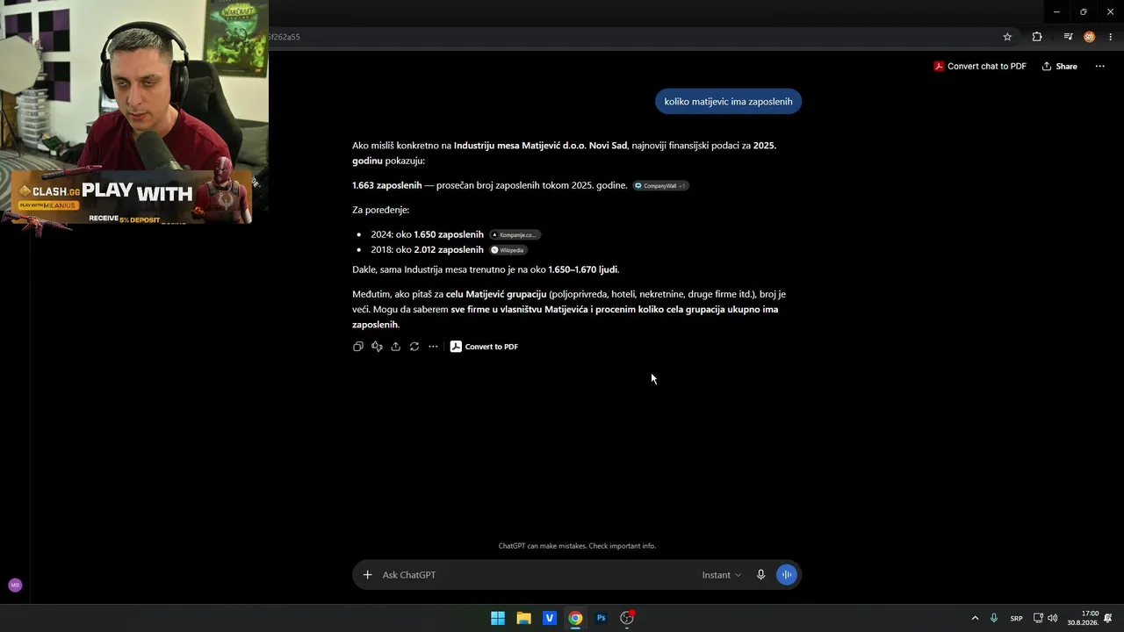Click the text '1.650–1.670 ljudi'
The height and width of the screenshot is (632, 1124).
click(x=583, y=269)
